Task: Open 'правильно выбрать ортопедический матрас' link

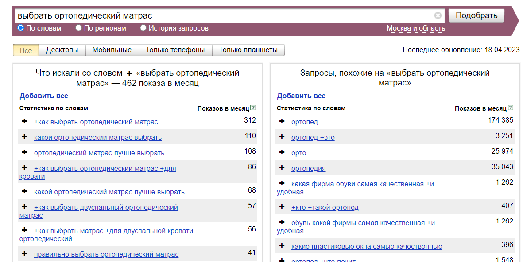Action: [106, 254]
